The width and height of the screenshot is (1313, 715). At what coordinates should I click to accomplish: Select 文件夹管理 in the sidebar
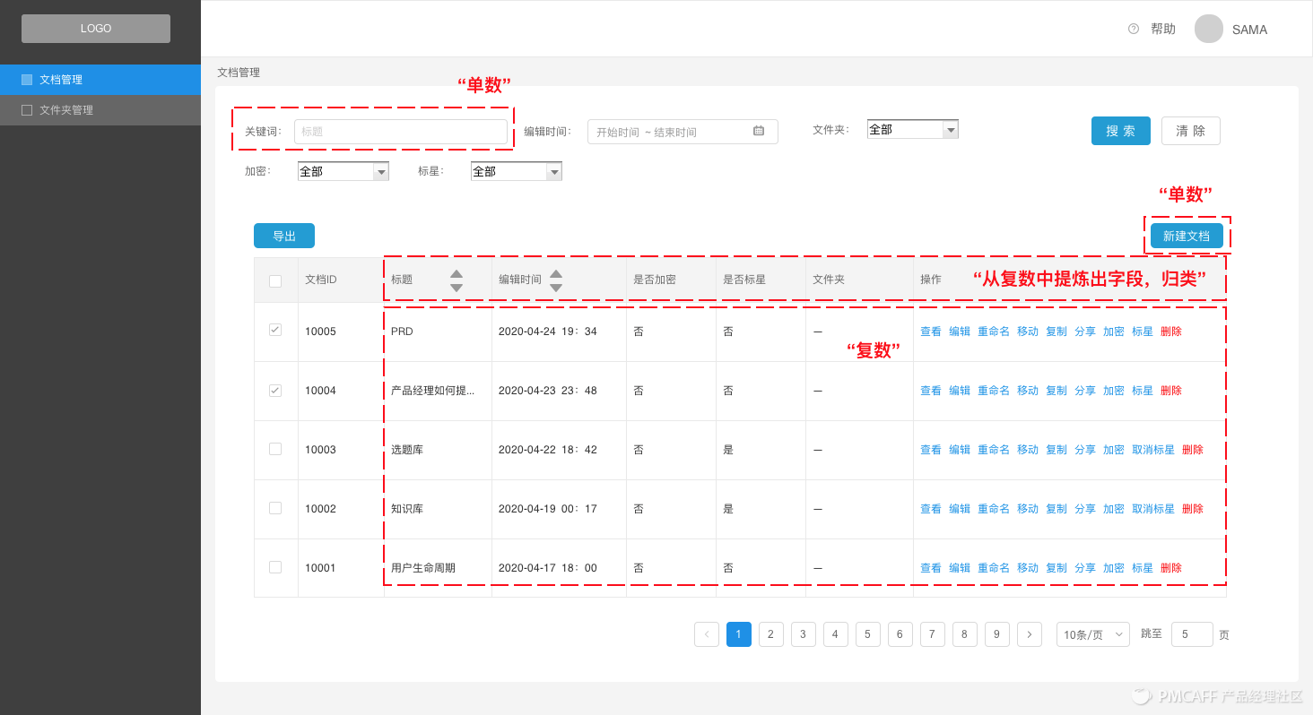(x=100, y=110)
